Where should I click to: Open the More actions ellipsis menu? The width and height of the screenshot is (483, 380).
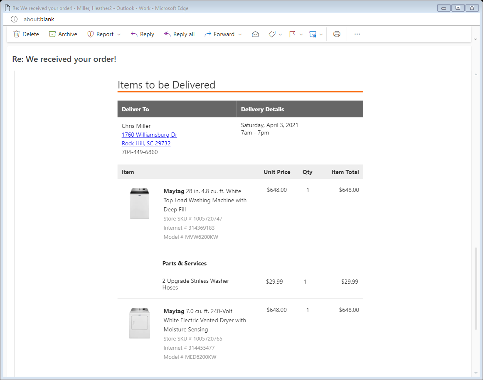(357, 34)
